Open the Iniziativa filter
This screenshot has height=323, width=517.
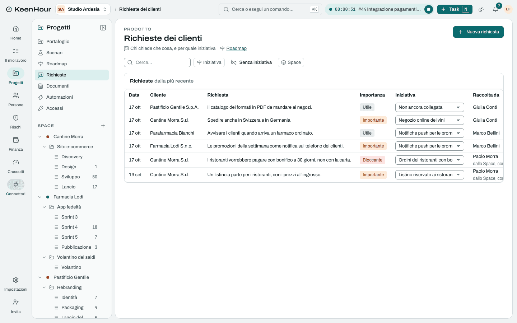pos(209,62)
